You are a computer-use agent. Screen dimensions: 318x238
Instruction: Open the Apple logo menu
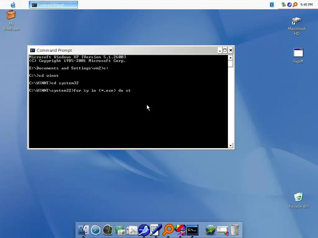[x=13, y=5]
